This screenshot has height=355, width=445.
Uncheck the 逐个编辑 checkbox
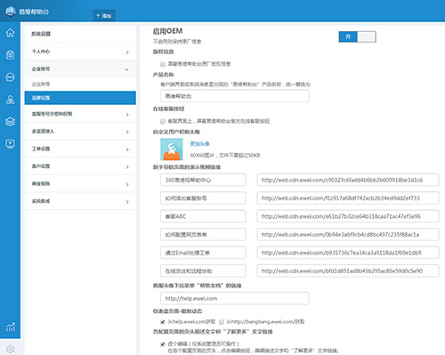163,344
